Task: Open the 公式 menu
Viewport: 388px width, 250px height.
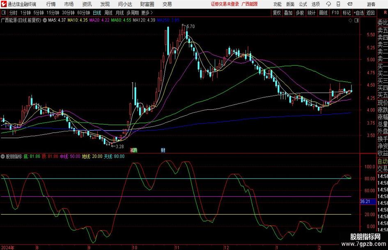Action: point(303,4)
